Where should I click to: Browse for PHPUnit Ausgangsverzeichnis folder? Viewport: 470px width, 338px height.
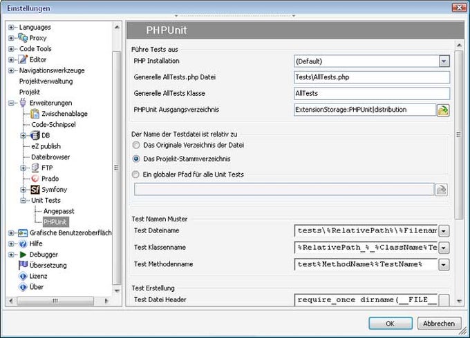click(x=443, y=110)
